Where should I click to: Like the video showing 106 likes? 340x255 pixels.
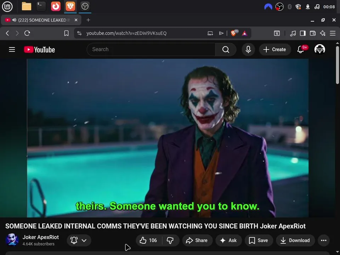[x=148, y=240]
